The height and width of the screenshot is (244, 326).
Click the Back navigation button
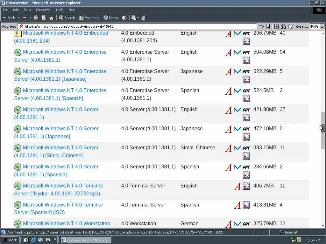coord(9,18)
